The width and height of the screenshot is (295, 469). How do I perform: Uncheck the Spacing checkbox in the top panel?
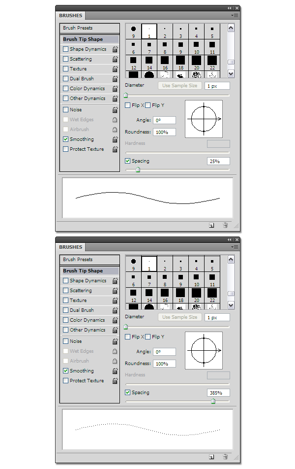[x=127, y=161]
